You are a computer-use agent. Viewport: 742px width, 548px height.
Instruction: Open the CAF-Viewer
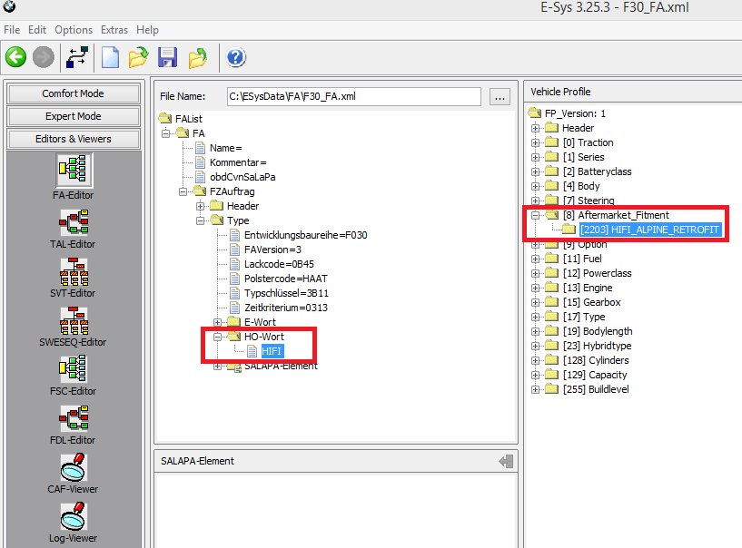coord(74,475)
